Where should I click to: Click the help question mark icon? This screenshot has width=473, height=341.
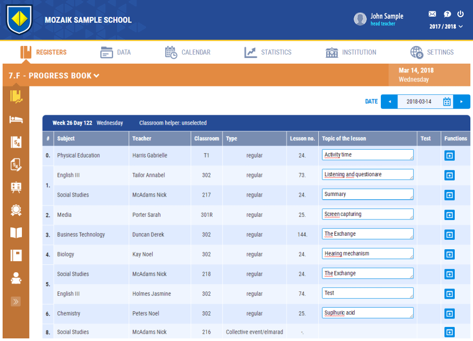447,14
